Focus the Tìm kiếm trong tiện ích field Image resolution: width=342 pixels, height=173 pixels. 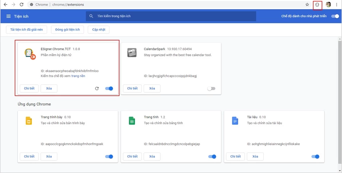[171, 16]
